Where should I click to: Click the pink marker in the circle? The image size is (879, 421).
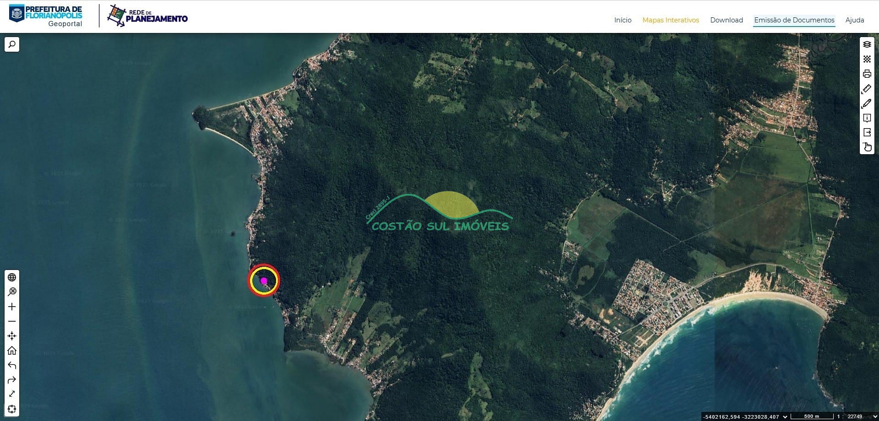point(264,281)
